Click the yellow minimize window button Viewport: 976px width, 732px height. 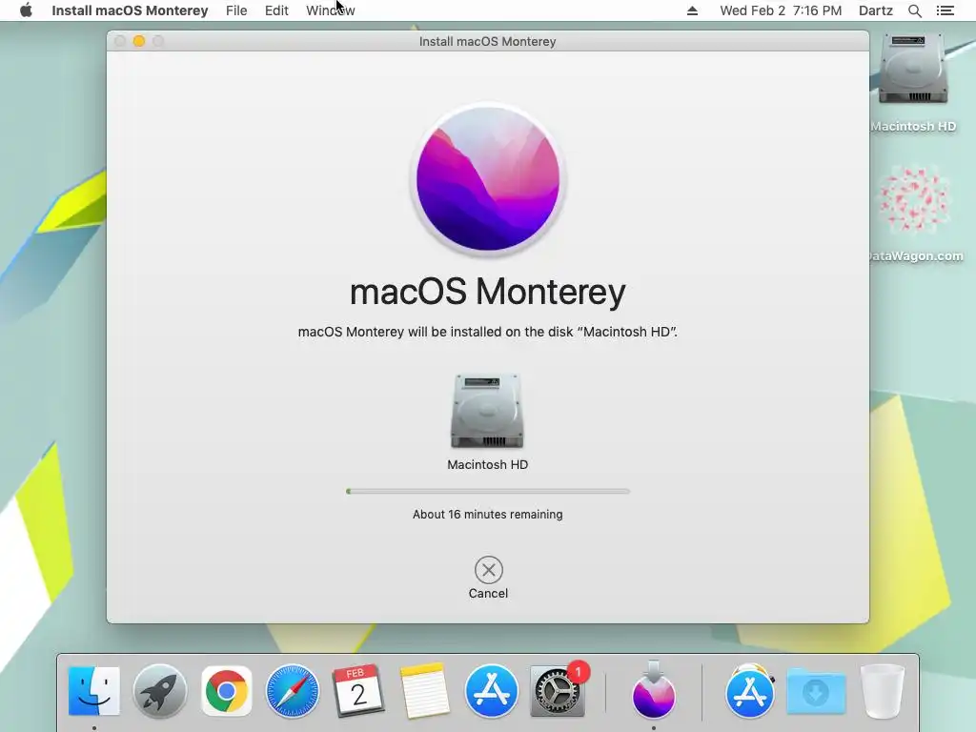point(139,41)
